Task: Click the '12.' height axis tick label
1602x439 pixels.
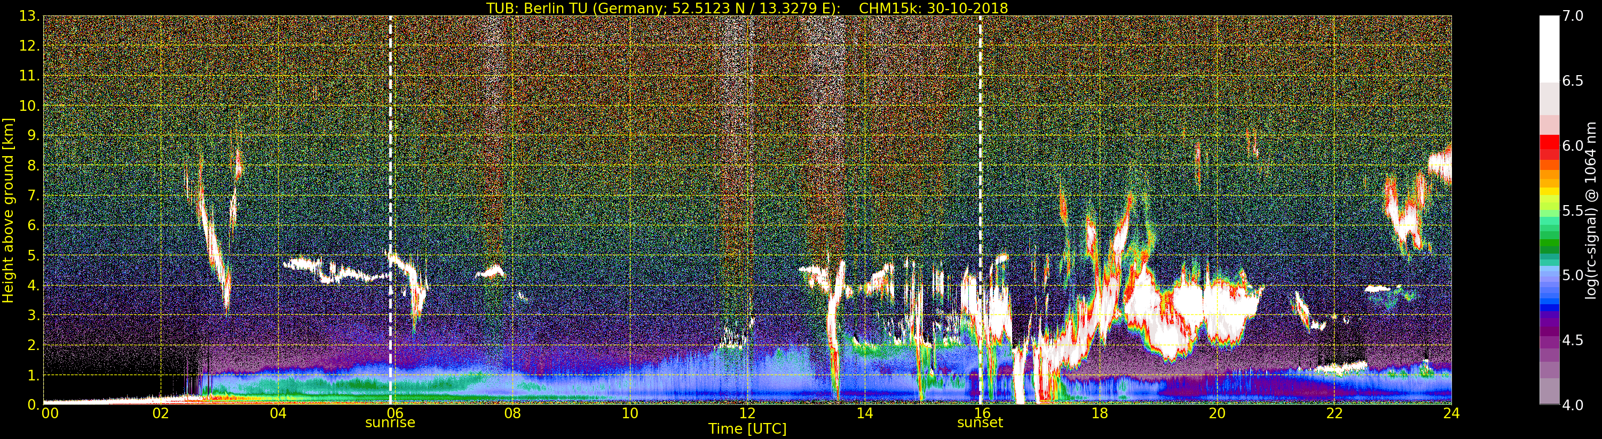Action: [x=29, y=46]
